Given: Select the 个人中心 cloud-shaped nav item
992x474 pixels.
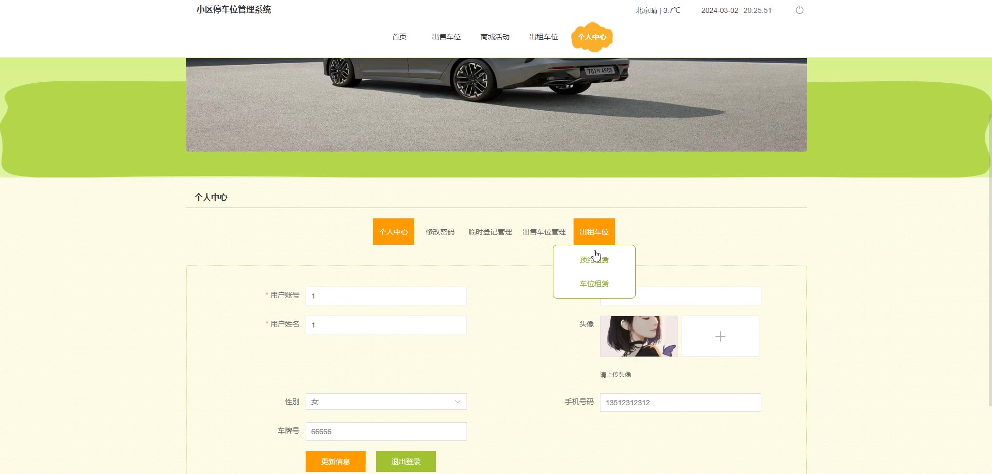Looking at the screenshot, I should [x=592, y=37].
